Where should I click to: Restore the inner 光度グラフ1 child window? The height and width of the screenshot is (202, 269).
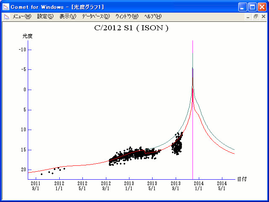(x=256, y=17)
